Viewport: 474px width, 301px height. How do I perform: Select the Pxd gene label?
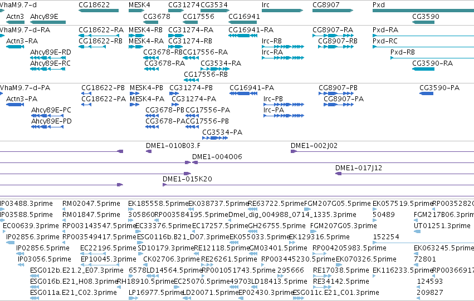tap(378, 5)
